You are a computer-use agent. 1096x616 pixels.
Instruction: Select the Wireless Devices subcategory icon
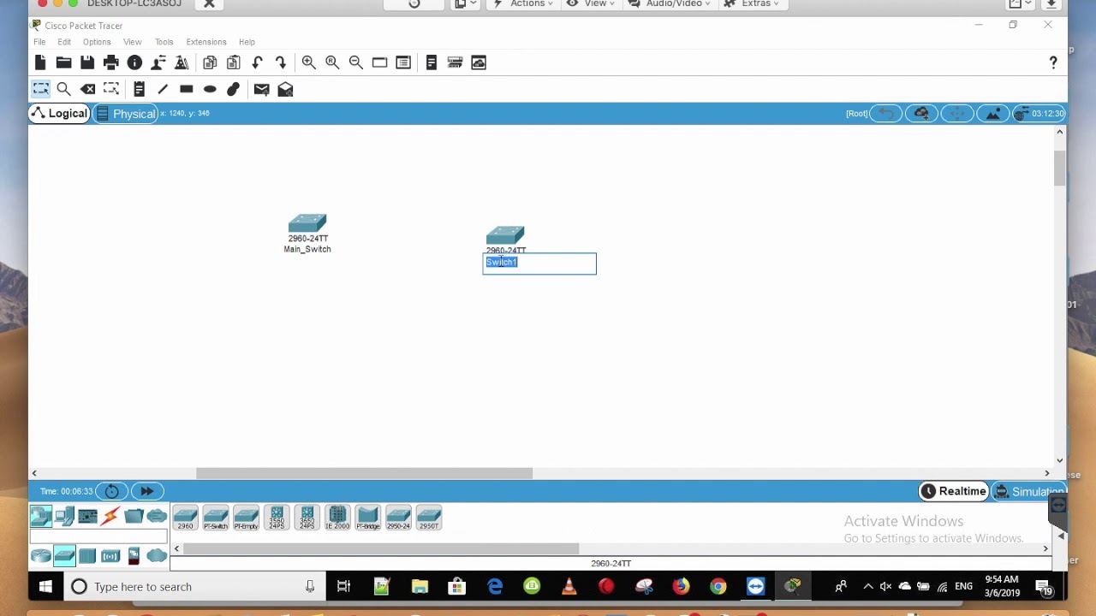coord(110,556)
